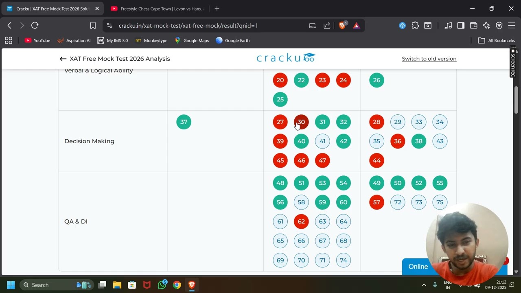Show hidden system tray icons chevron
The height and width of the screenshot is (293, 521).
pos(424,285)
